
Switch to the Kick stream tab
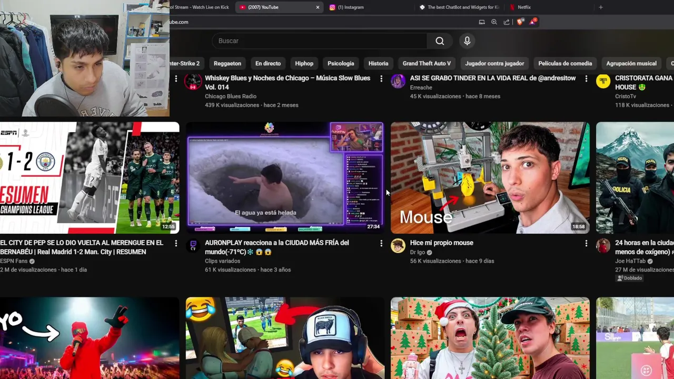point(201,7)
